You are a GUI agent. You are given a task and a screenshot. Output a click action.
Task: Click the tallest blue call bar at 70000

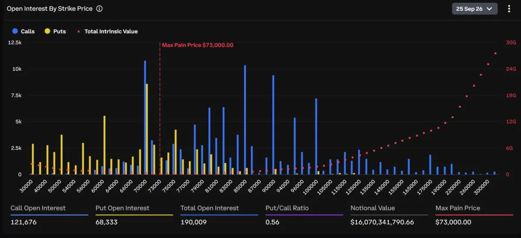pos(145,117)
